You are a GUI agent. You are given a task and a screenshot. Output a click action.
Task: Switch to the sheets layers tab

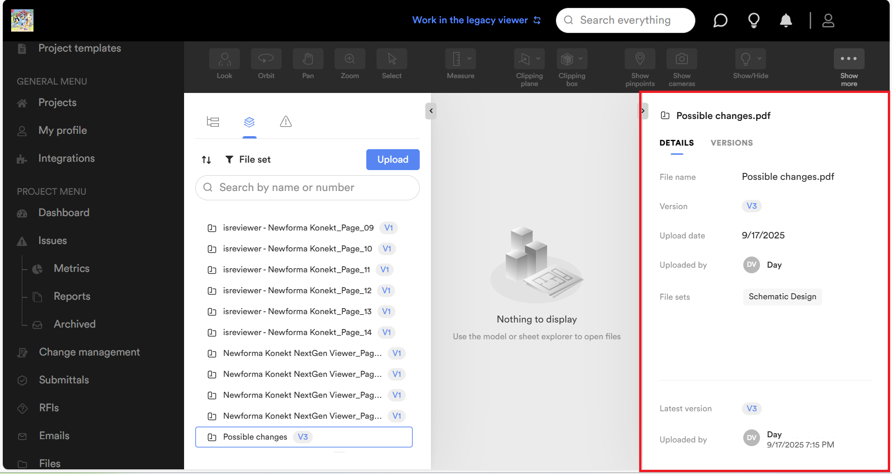(250, 122)
